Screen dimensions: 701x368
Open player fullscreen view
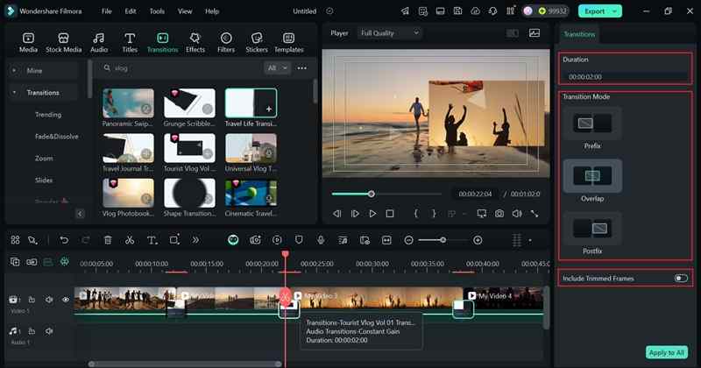coord(535,214)
